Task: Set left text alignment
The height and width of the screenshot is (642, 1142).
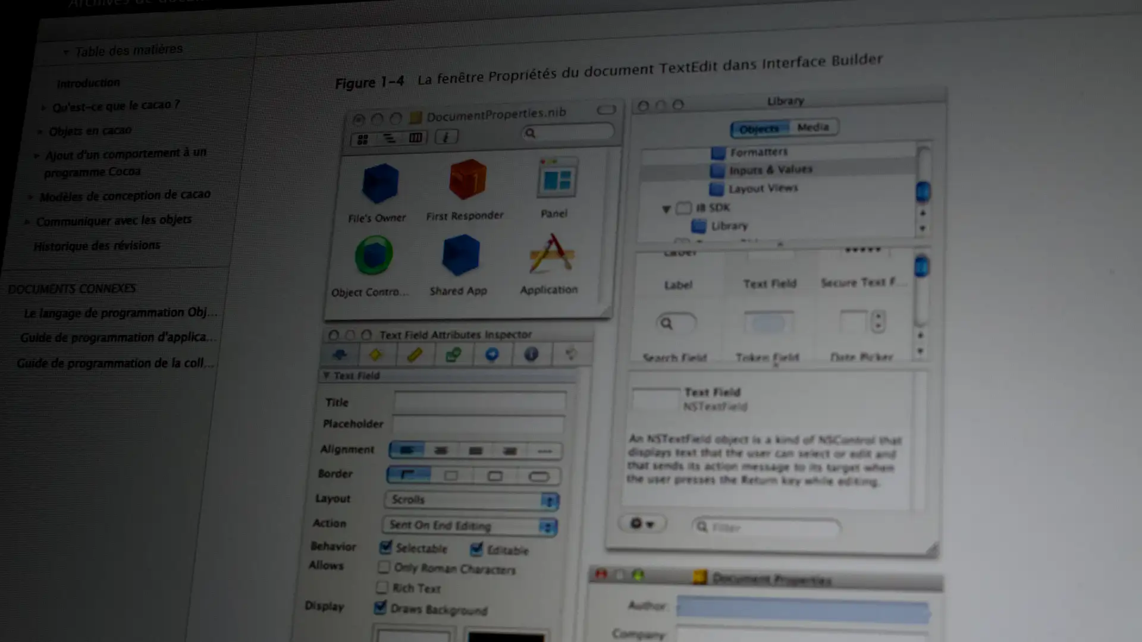Action: coord(407,450)
